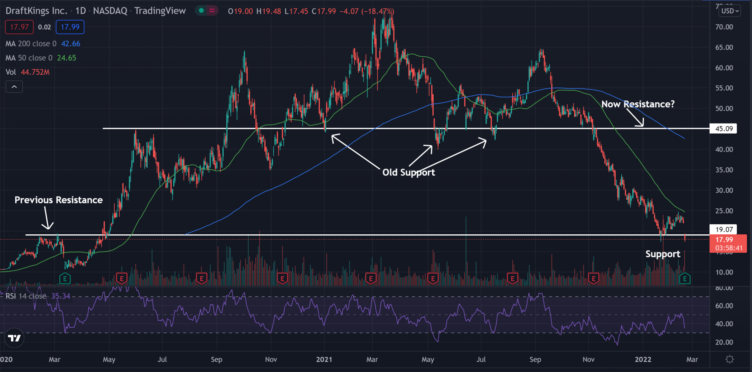Open the red earnings marker between July and September 2020

[x=201, y=278]
